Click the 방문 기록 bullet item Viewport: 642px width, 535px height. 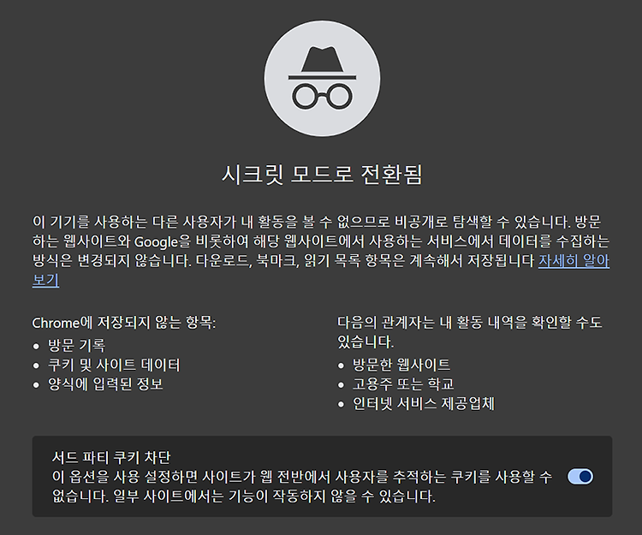(x=76, y=345)
